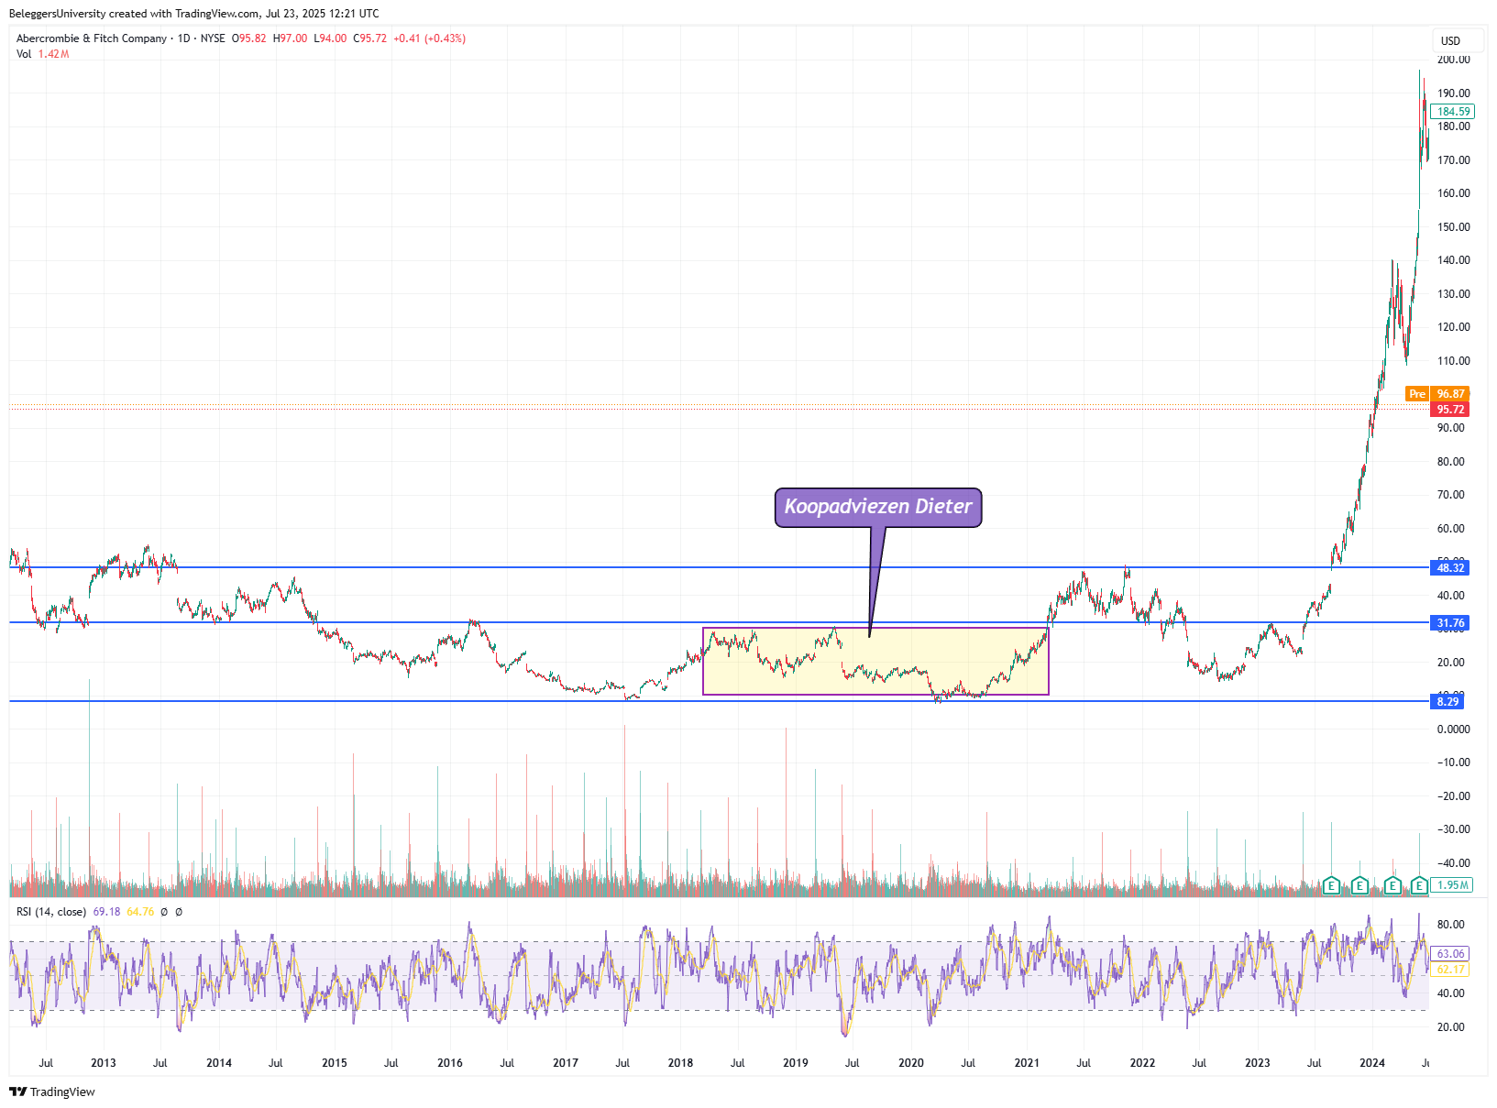Image resolution: width=1497 pixels, height=1108 pixels.
Task: Click the 63.06 RSI value label
Action: tap(1449, 954)
